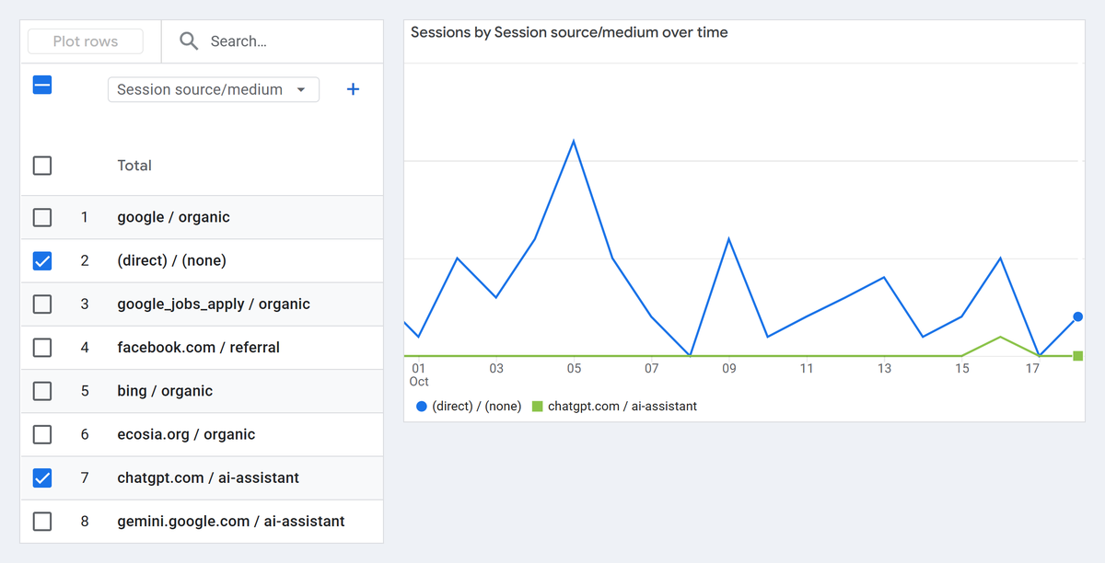Click the ecosia.org / organic label
This screenshot has width=1105, height=563.
187,434
